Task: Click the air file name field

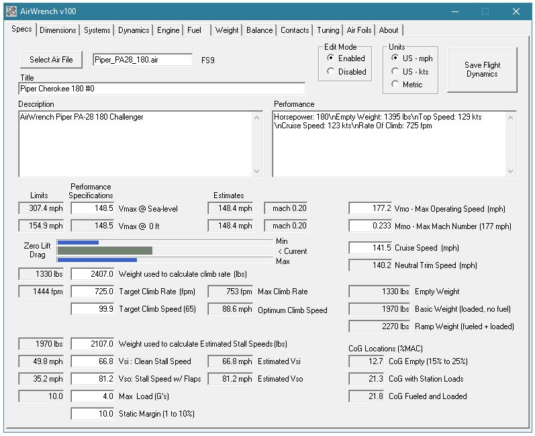Action: (x=142, y=60)
